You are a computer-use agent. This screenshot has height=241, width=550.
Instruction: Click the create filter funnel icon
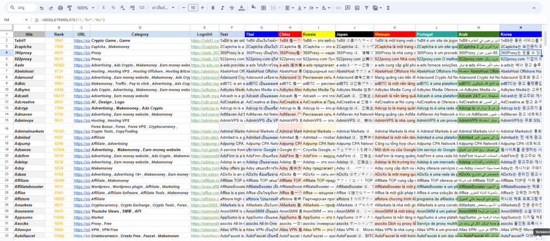367,8
